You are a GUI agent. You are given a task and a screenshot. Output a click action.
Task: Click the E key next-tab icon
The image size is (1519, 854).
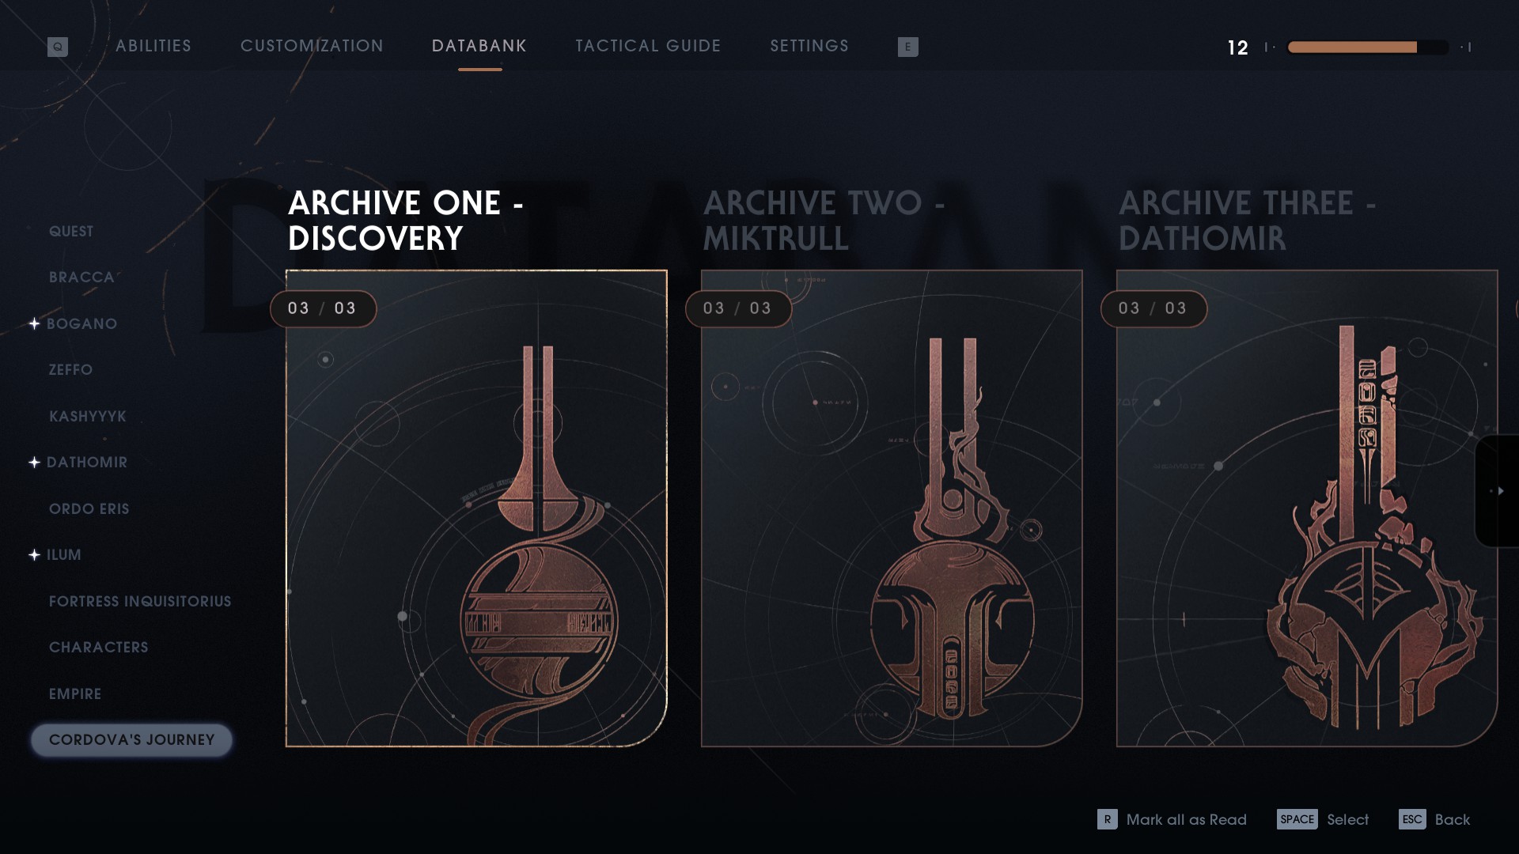coord(908,47)
